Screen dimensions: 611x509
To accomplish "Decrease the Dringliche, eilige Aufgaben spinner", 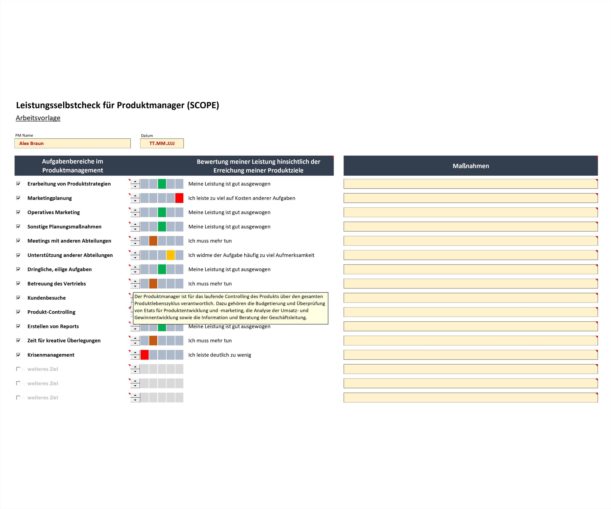I will (x=135, y=272).
